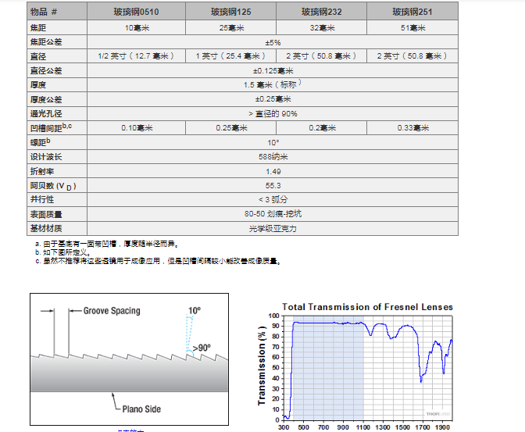Open the Groove Spacing diagram image

129,358
